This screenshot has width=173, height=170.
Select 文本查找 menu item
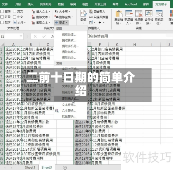click(x=70, y=105)
